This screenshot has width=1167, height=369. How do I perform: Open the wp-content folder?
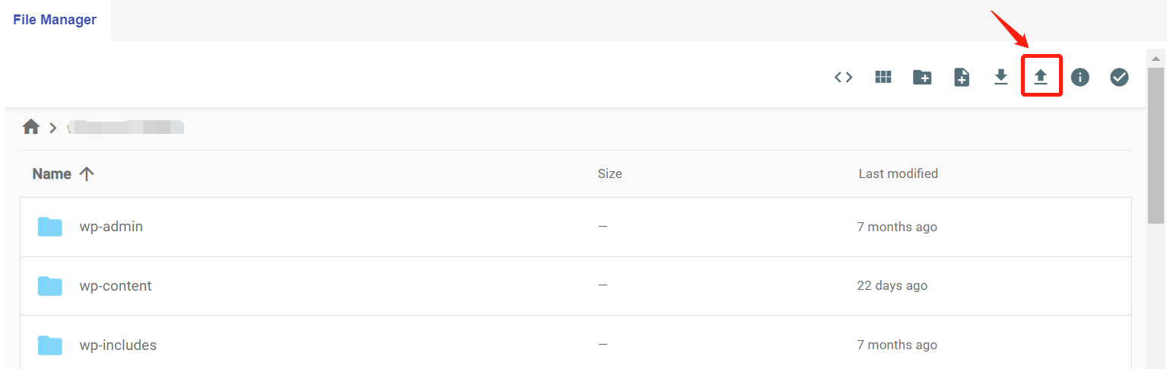[x=116, y=286]
